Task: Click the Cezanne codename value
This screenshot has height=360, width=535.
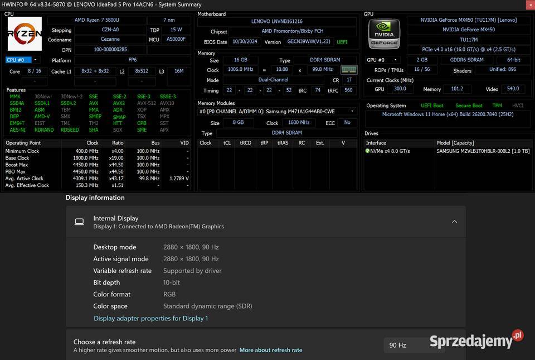Action: coord(110,39)
